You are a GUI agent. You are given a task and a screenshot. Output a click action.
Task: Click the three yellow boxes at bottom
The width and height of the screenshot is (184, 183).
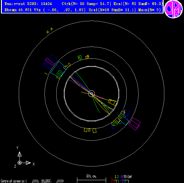[x=90, y=130]
